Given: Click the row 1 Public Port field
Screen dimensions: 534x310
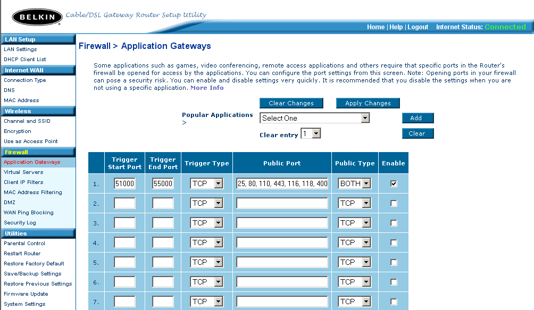Looking at the screenshot, I should 282,183.
